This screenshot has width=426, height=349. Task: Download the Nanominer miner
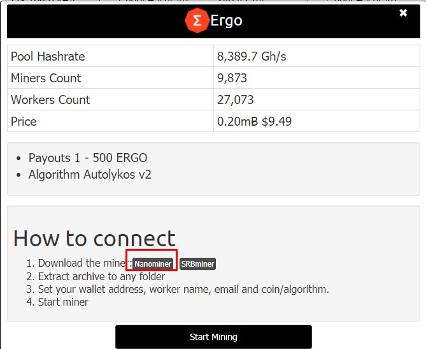pyautogui.click(x=153, y=264)
